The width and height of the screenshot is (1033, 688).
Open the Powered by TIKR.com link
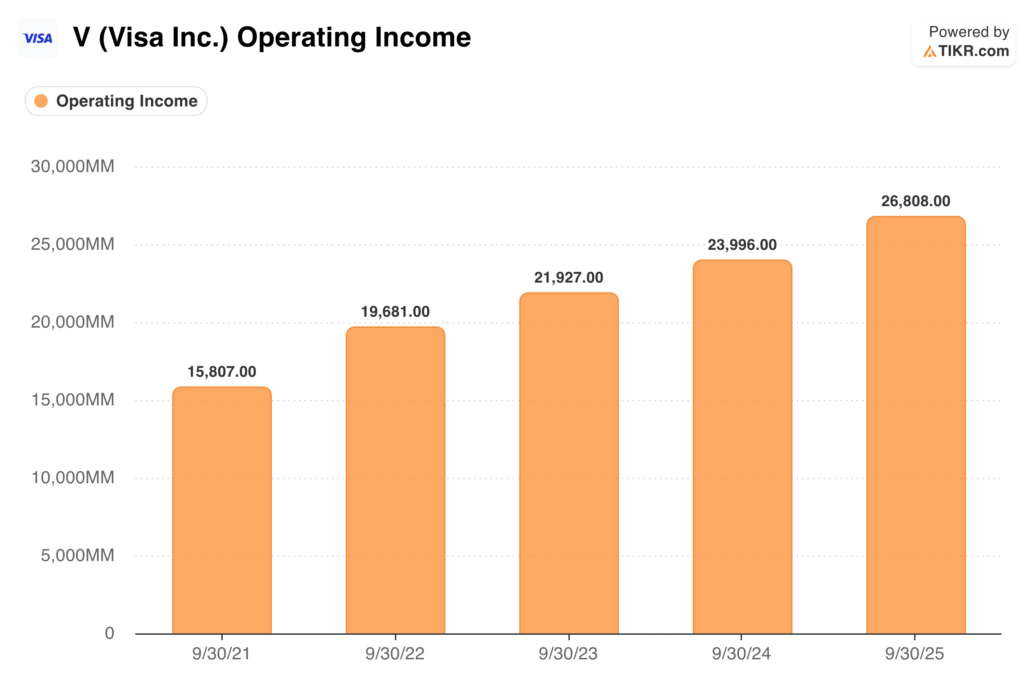tap(963, 42)
